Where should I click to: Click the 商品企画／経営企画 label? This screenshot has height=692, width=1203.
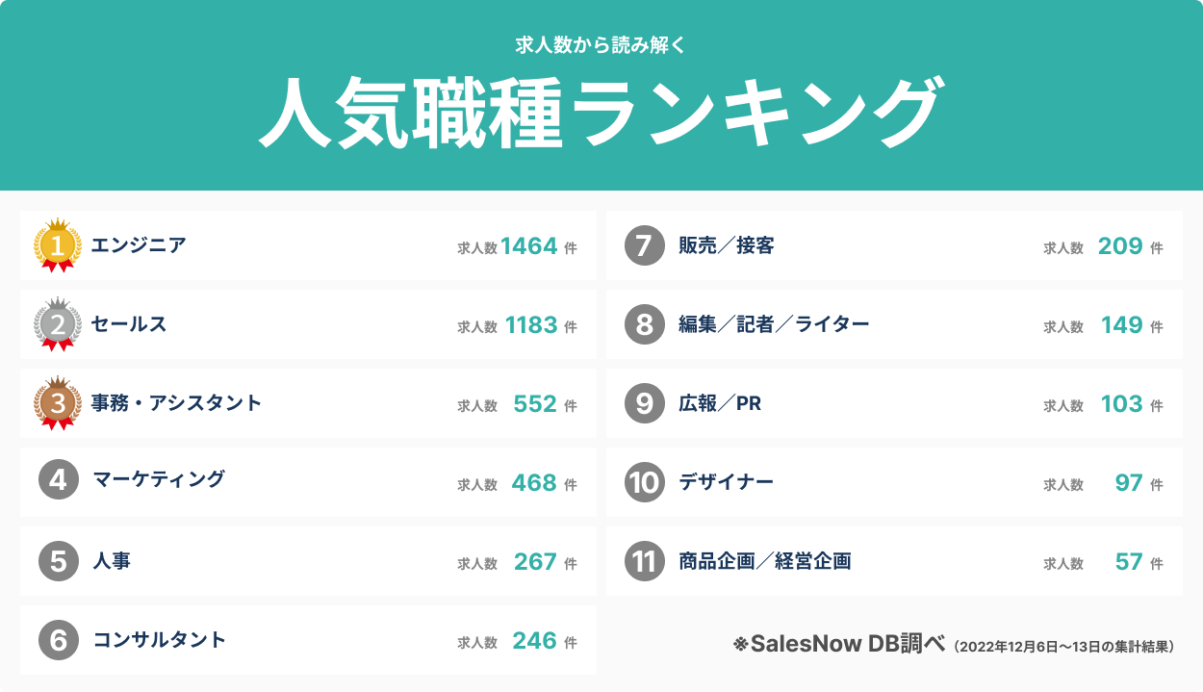[x=764, y=561]
